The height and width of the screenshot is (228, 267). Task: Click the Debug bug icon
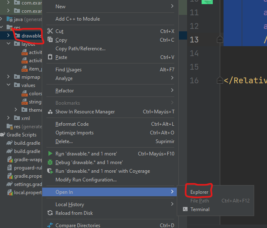coord(50,162)
